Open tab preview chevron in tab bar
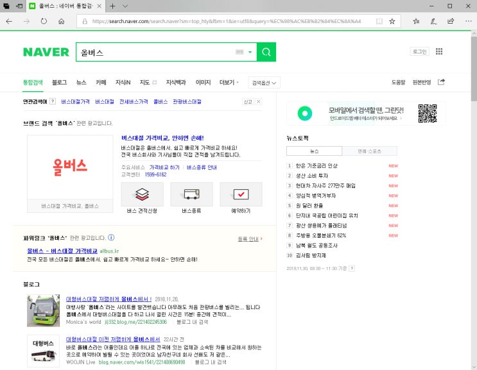The height and width of the screenshot is (370, 477). [125, 6]
